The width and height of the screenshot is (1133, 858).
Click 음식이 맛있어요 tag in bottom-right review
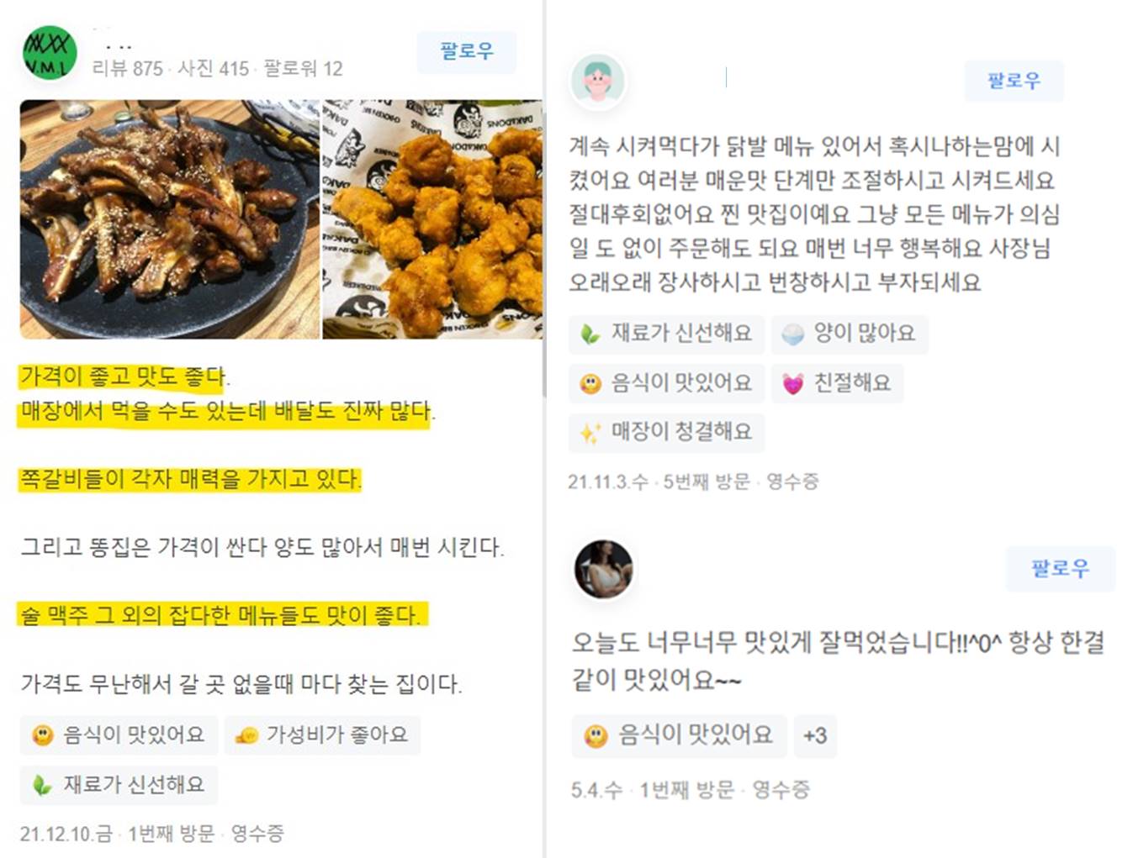click(x=679, y=736)
